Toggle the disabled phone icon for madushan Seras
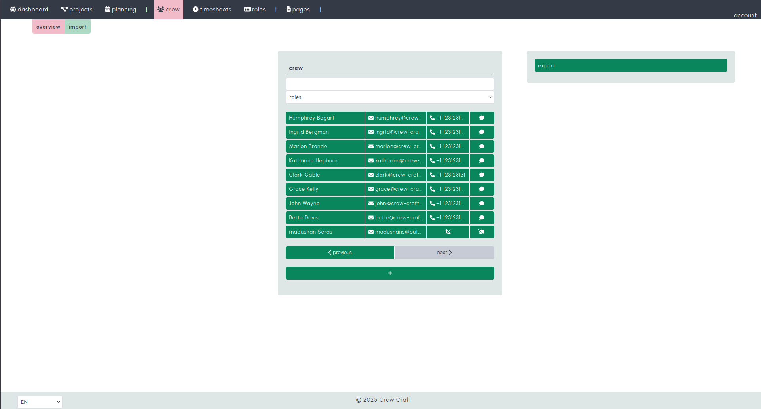 coord(448,232)
